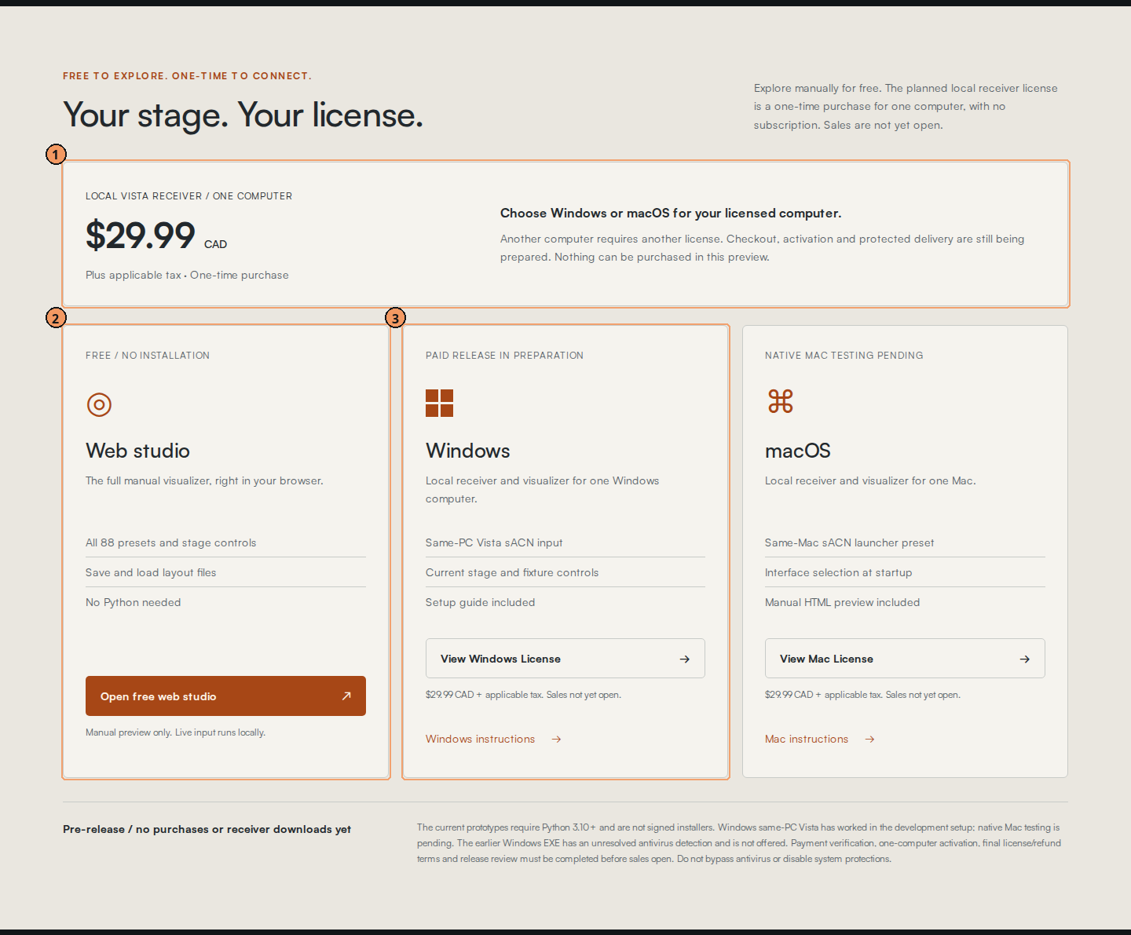The height and width of the screenshot is (935, 1131).
Task: Click the external arrow on Open free web studio
Action: pyautogui.click(x=346, y=696)
